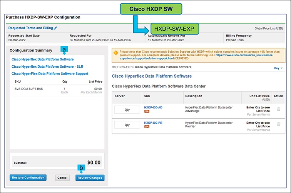The image size is (291, 193).
Task: Edit Requested Terms and Billing pencil icon
Action: coord(55,28)
